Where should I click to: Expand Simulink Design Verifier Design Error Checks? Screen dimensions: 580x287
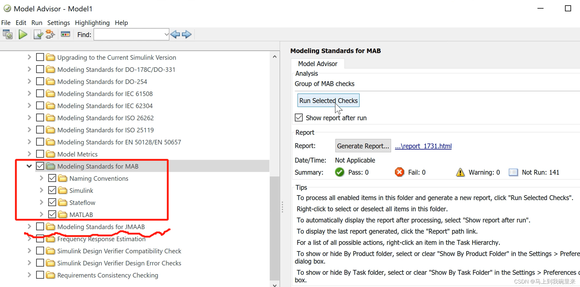tap(29, 263)
